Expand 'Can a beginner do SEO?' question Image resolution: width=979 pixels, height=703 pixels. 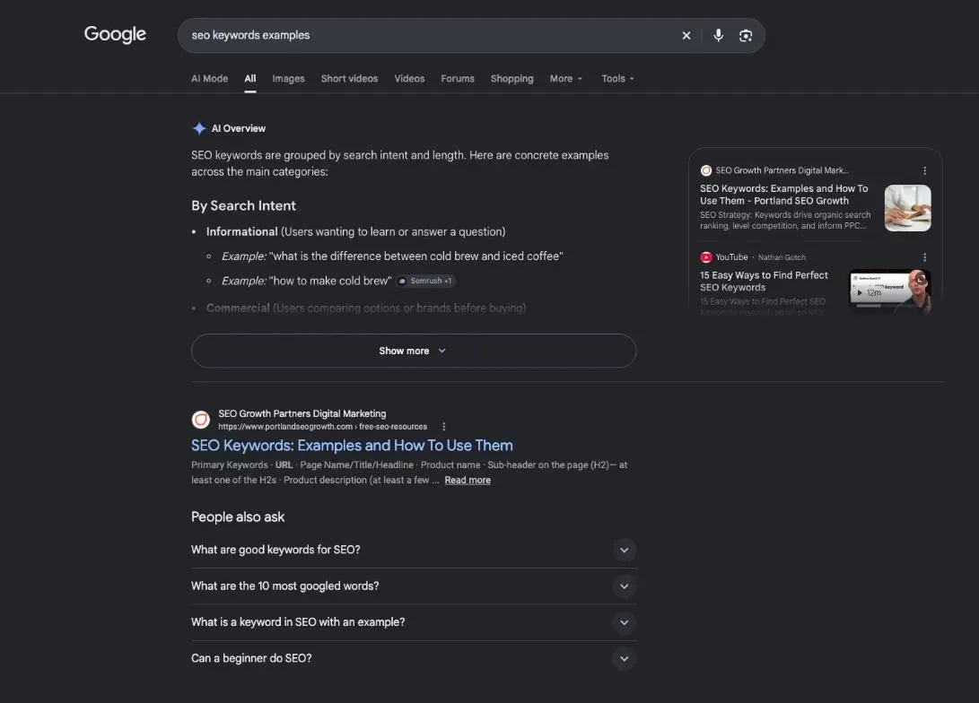(x=414, y=658)
